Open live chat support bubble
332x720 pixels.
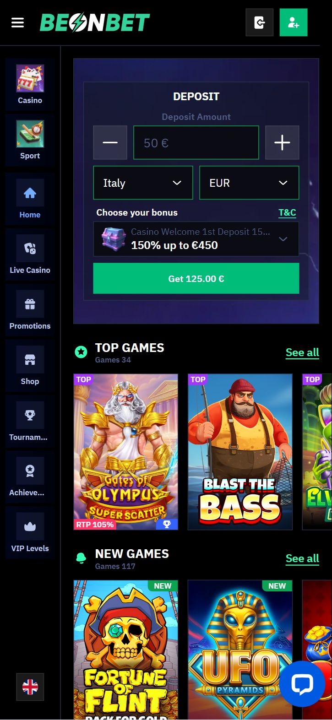302,684
